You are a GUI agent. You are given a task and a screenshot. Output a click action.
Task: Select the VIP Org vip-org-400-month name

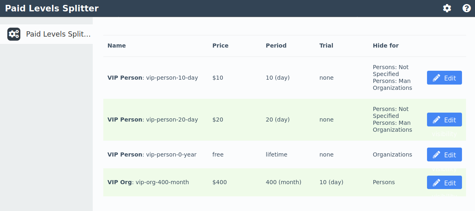(x=148, y=182)
